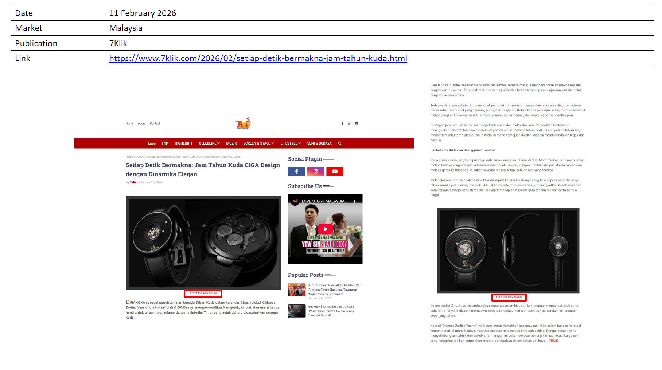Click the red YouTube Social Plugin button
Screen dimensions: 662x370
[x=335, y=172]
